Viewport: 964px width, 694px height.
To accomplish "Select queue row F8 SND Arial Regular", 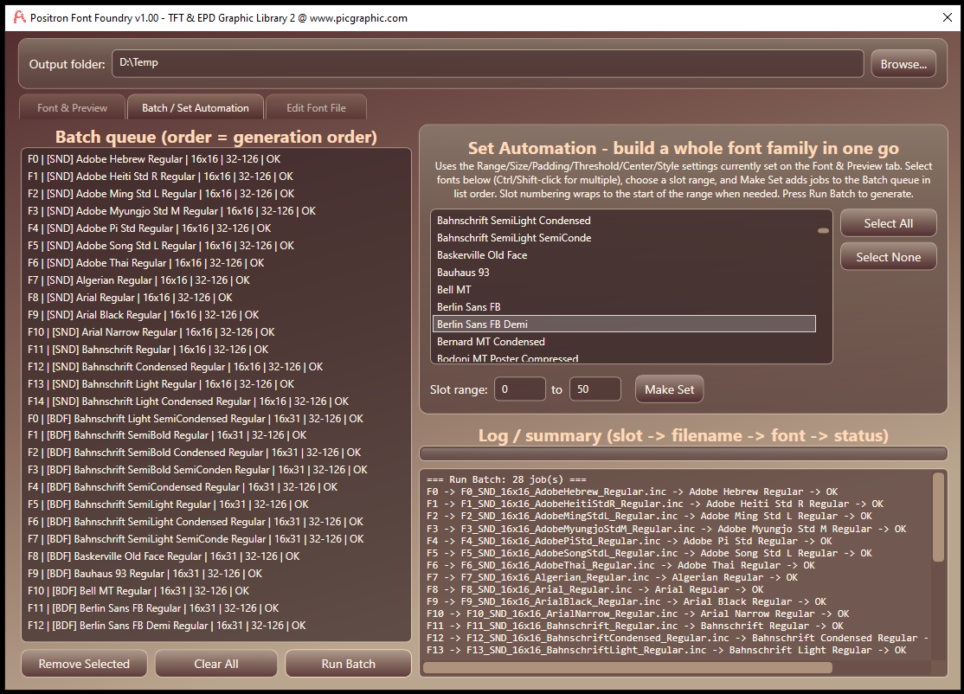I will pyautogui.click(x=215, y=297).
